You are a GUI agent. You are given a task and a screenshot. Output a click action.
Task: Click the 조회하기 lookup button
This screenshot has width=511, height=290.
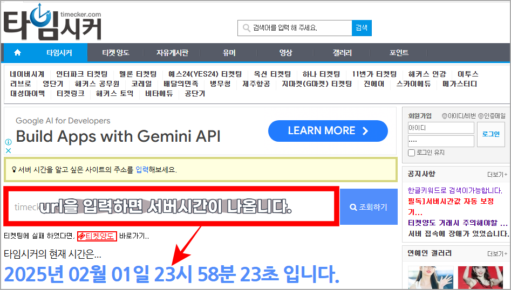point(369,206)
